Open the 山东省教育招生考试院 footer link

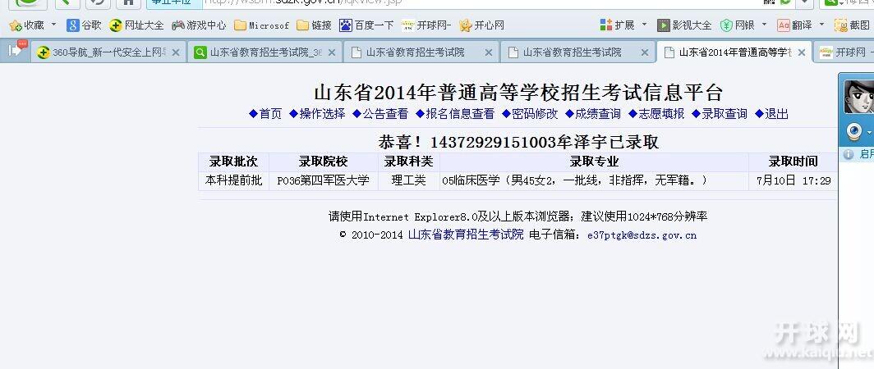point(466,235)
